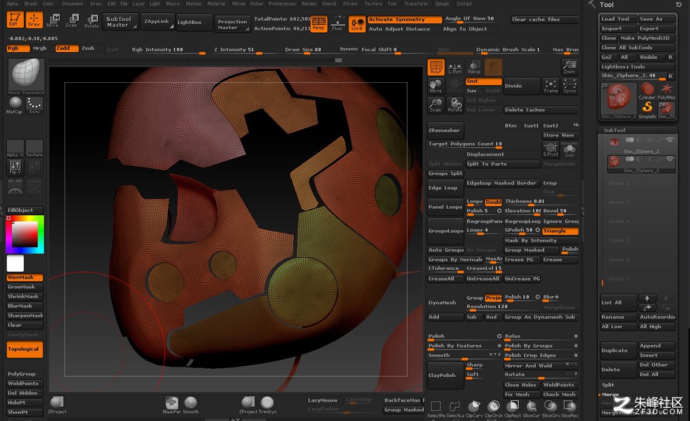
Task: Open the Preferences menu
Action: point(282,3)
